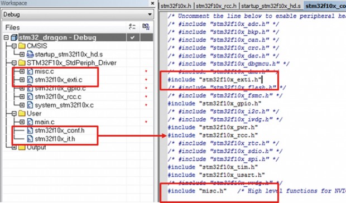Expand the stm32f10x_exti.c node
Viewport: 346px width, 203px height.
coord(22,80)
